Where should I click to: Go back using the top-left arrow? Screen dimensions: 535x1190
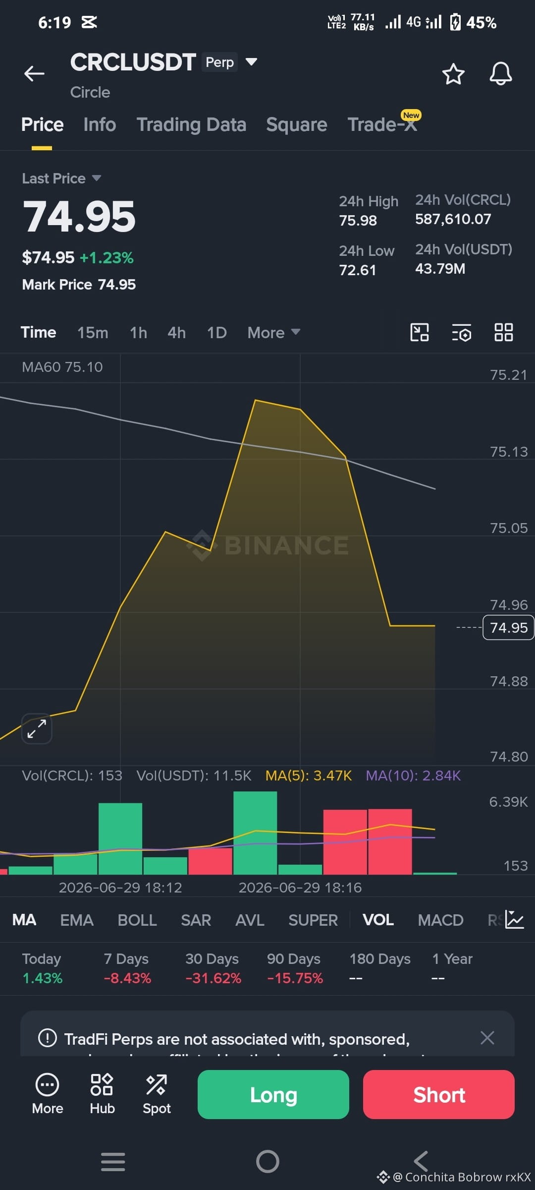pyautogui.click(x=34, y=74)
